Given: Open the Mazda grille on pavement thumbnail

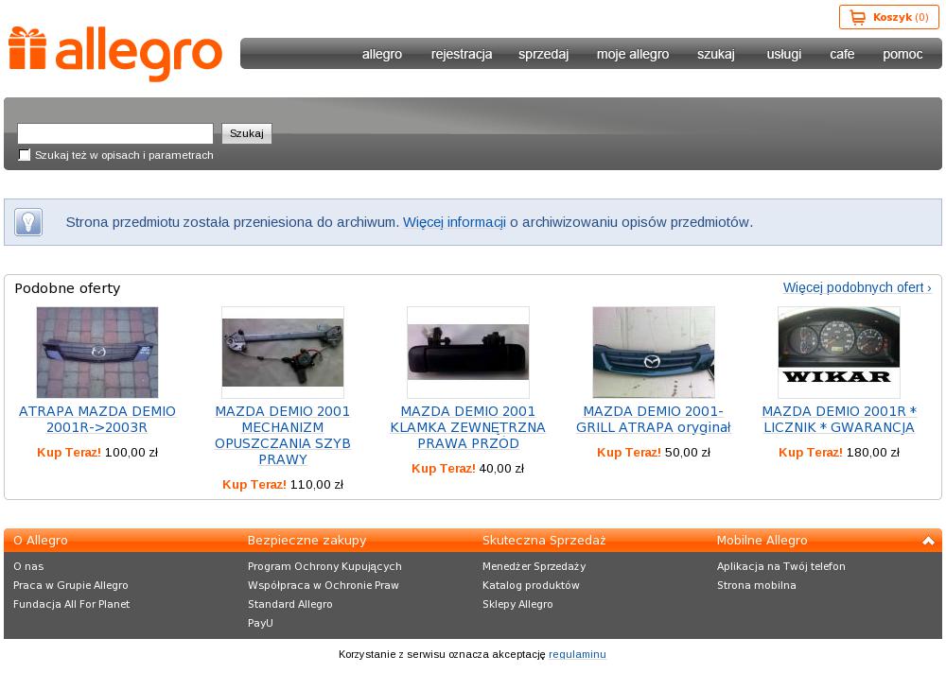Looking at the screenshot, I should pos(97,353).
